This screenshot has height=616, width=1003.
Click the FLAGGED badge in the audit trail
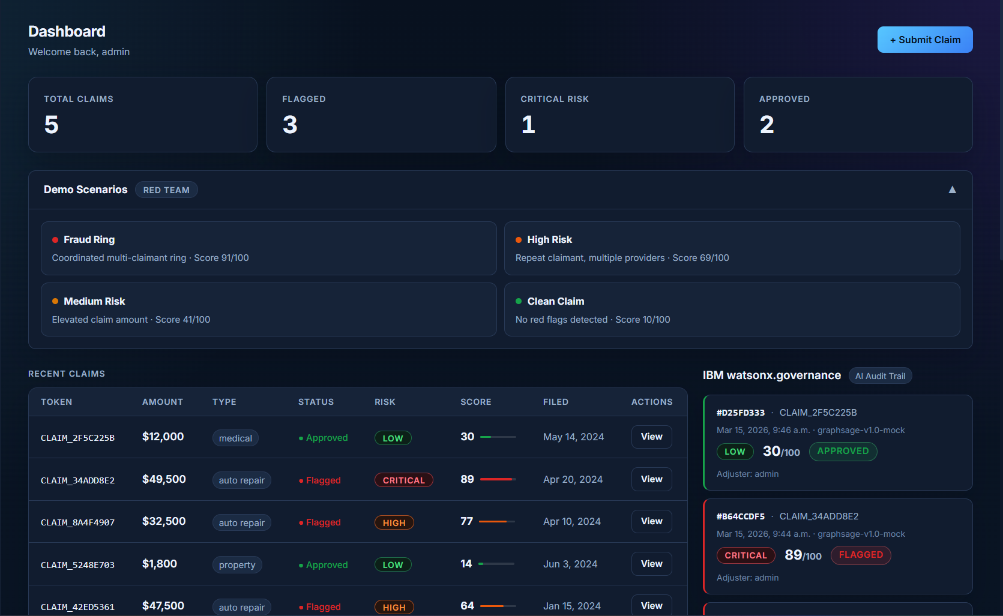(x=861, y=555)
